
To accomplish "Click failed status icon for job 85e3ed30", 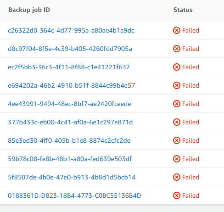I will coord(177,140).
